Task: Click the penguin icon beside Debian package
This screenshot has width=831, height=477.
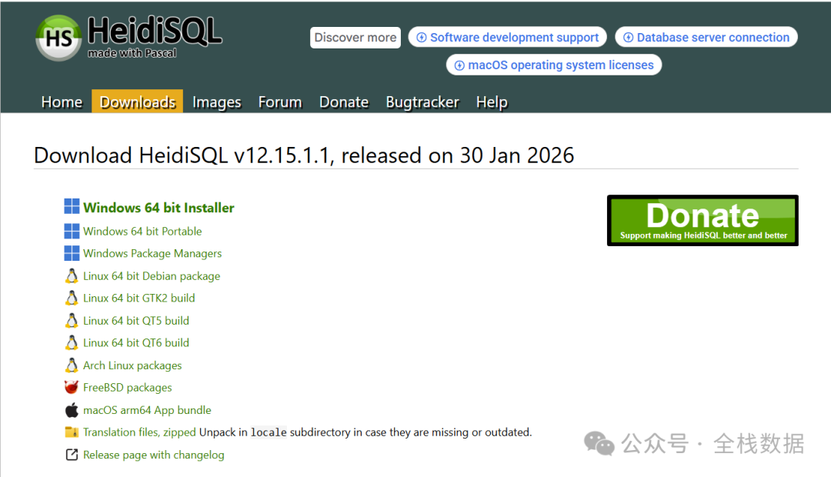Action: (72, 275)
